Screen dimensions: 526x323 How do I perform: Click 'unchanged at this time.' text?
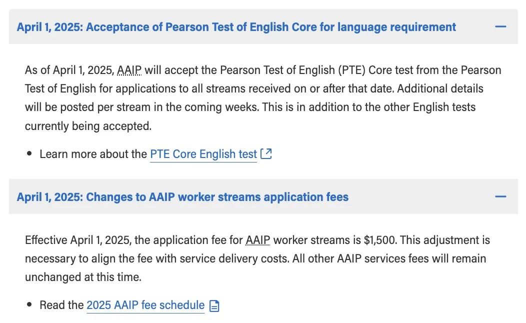(83, 277)
